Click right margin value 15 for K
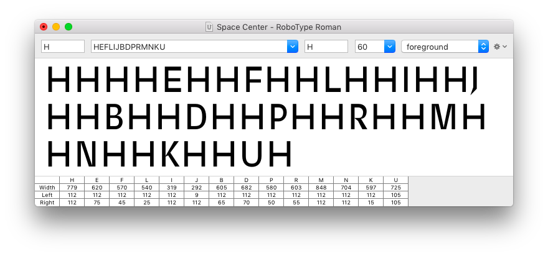This screenshot has height=256, width=548. click(371, 203)
